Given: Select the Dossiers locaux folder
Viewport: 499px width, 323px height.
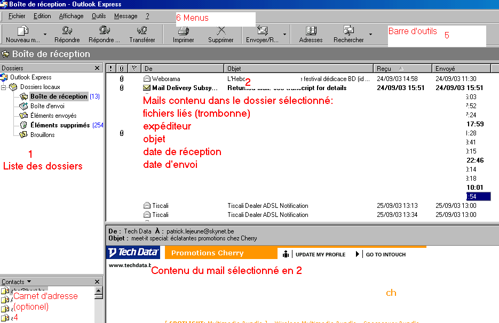Looking at the screenshot, I should click(40, 87).
